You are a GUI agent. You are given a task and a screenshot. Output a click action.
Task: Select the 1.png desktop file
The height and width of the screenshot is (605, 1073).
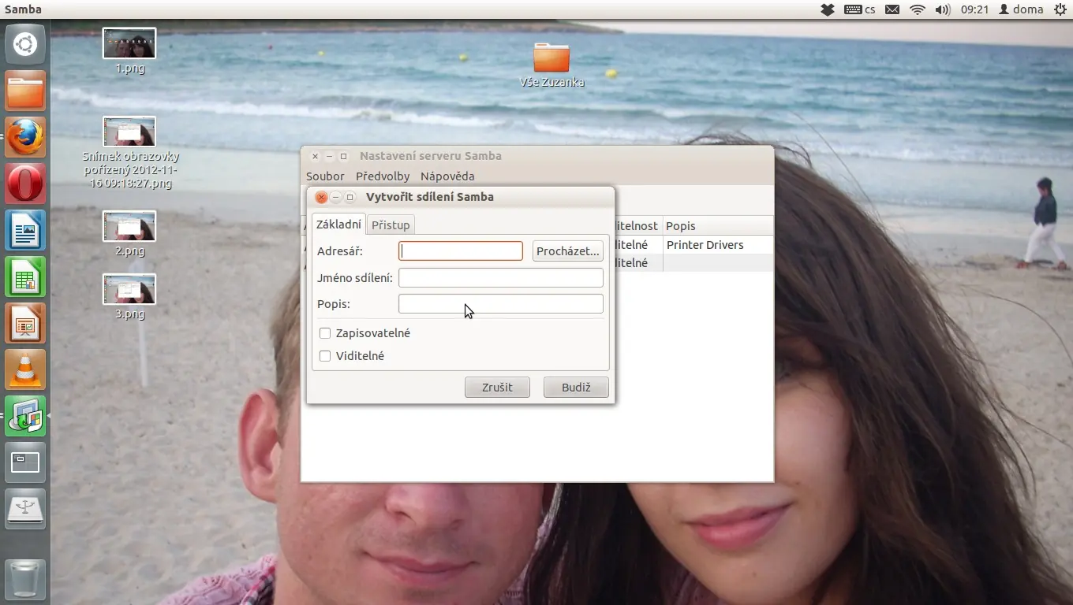[x=129, y=51]
